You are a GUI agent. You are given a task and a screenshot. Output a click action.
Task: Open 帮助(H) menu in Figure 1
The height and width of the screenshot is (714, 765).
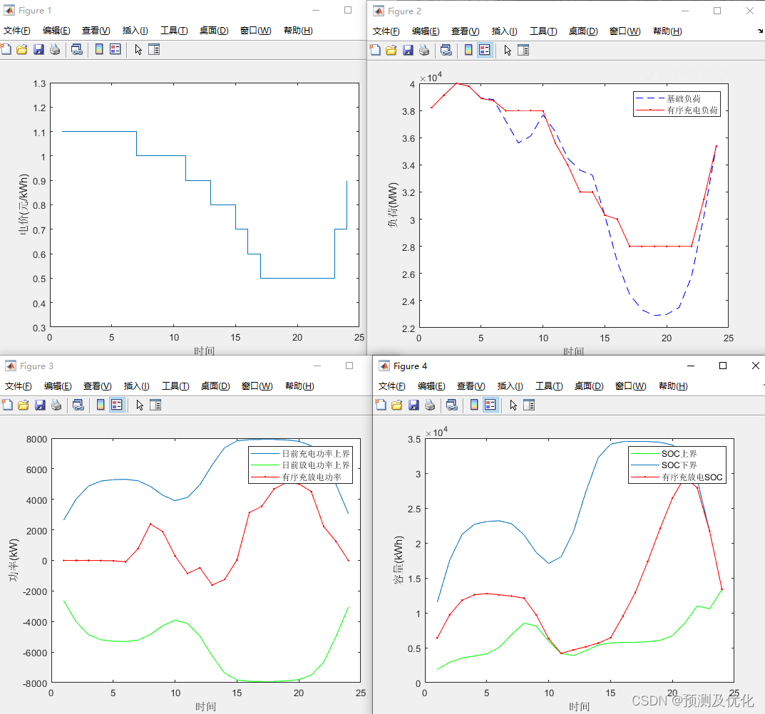coord(299,30)
